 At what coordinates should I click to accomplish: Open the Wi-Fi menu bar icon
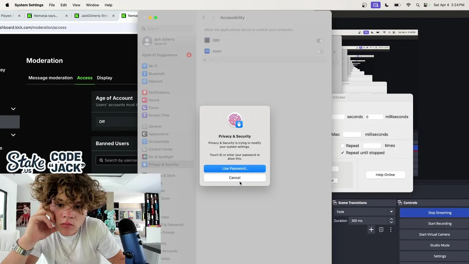tap(409, 5)
